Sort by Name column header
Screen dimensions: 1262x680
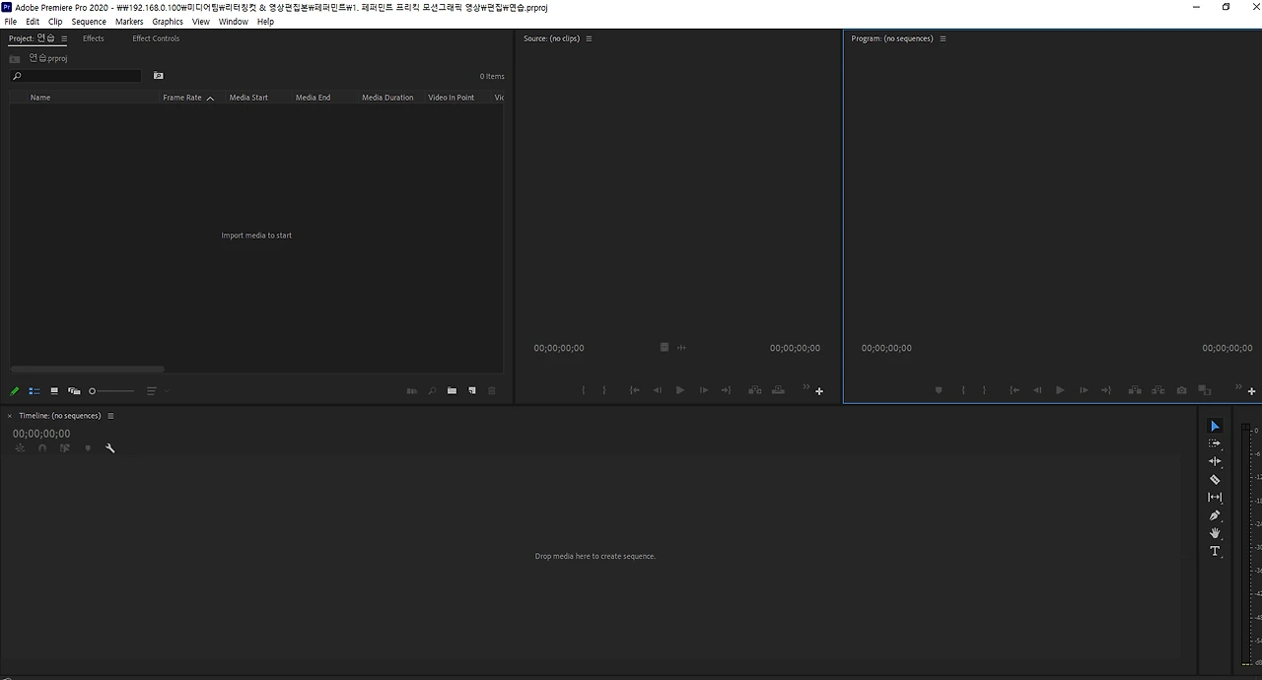pyautogui.click(x=40, y=98)
